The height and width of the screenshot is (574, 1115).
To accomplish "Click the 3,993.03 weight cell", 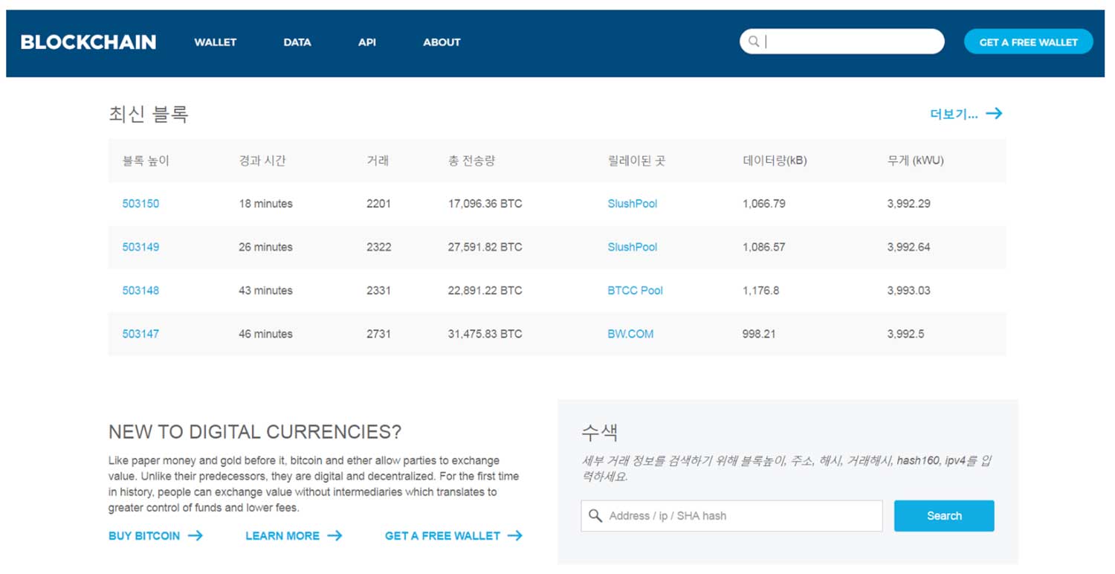I will pyautogui.click(x=908, y=291).
